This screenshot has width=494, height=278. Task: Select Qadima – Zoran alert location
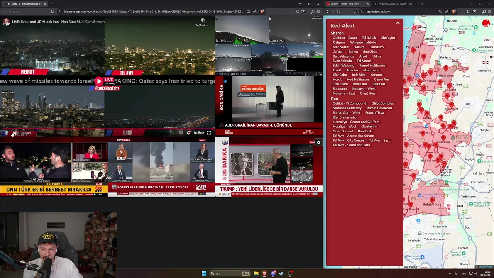[x=345, y=38]
